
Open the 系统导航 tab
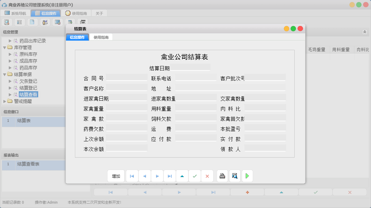(16, 13)
